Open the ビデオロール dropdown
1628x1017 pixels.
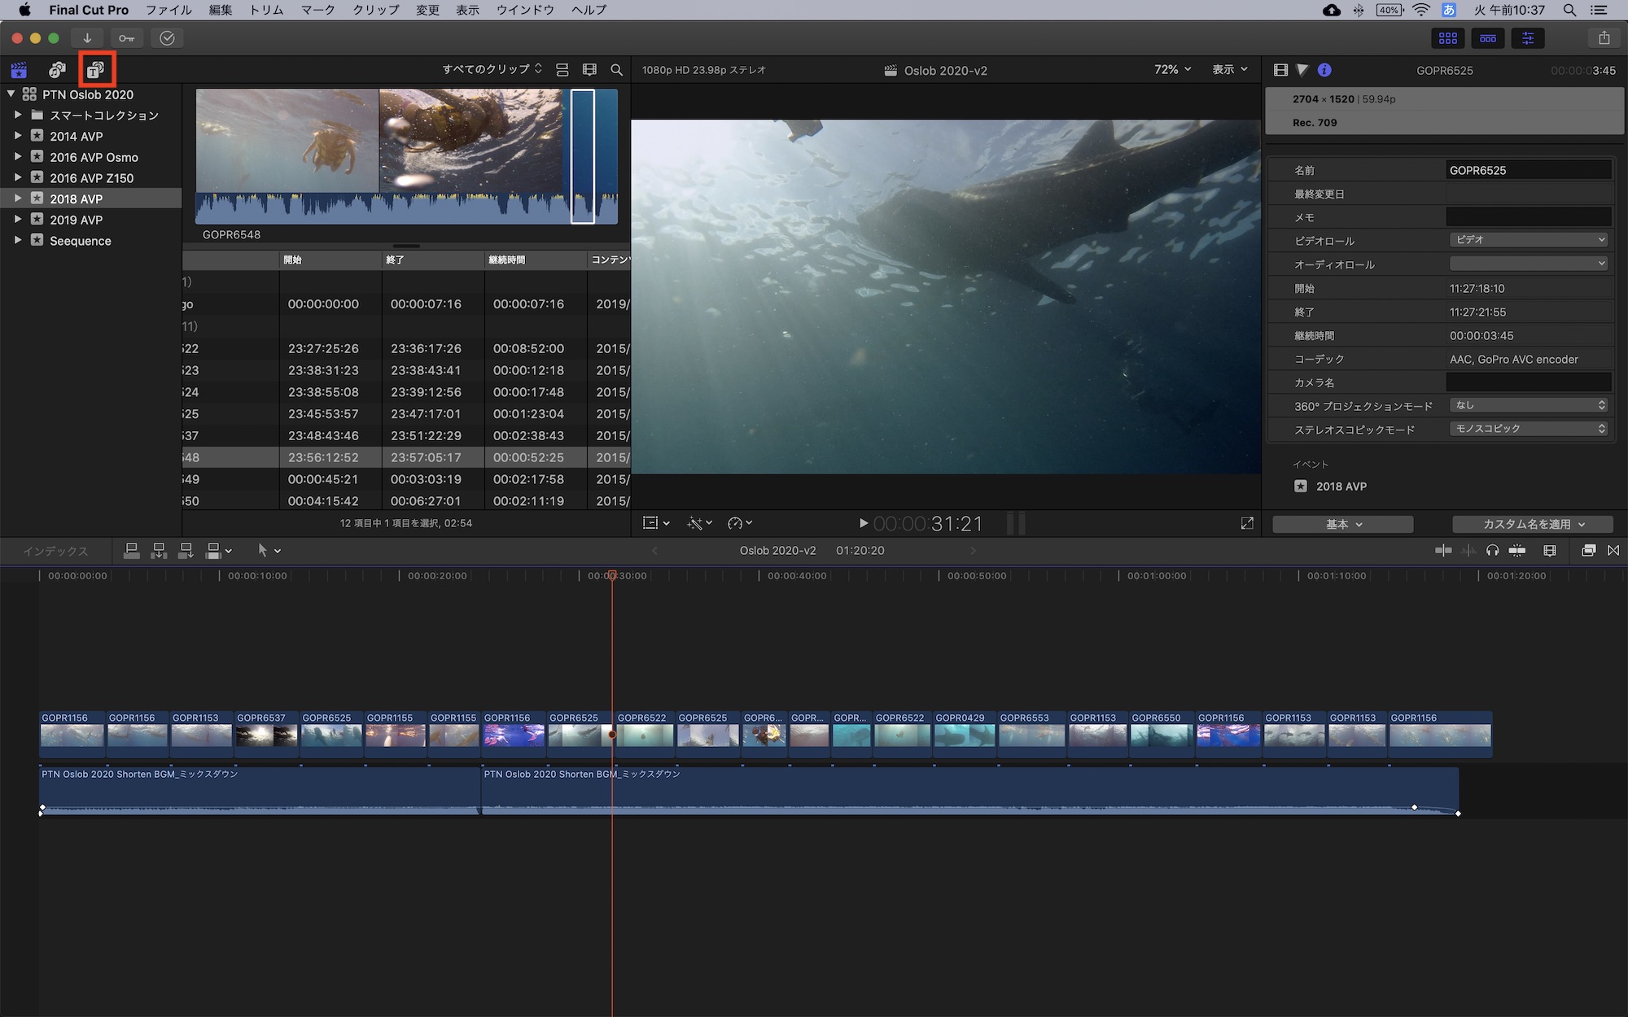[1528, 240]
